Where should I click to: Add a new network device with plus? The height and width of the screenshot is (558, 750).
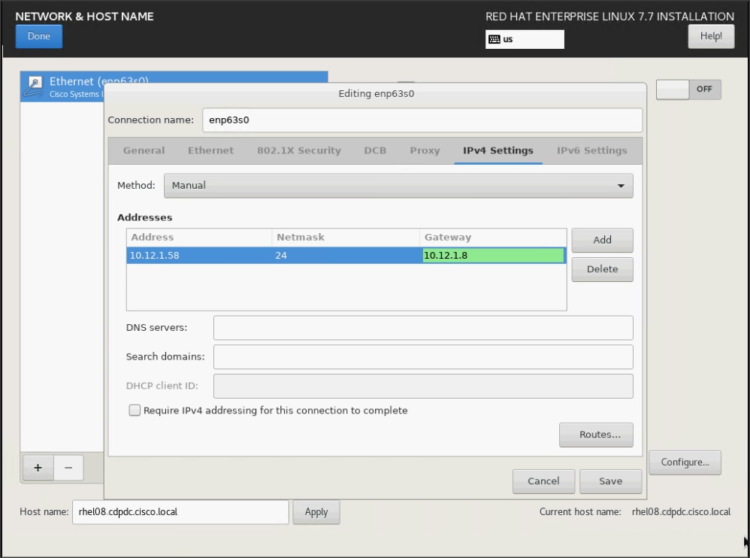click(38, 468)
